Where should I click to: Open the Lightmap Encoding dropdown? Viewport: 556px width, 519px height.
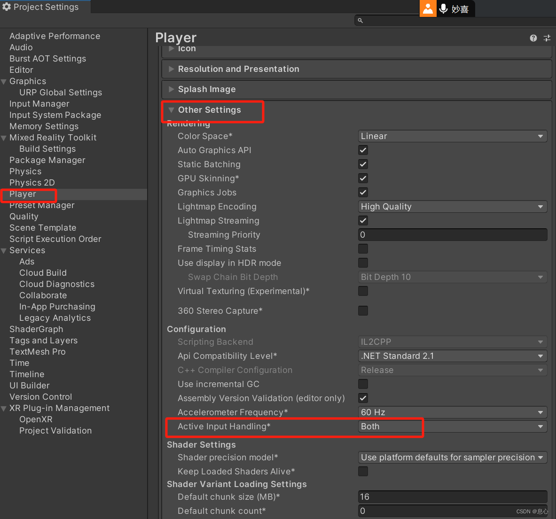(x=452, y=207)
